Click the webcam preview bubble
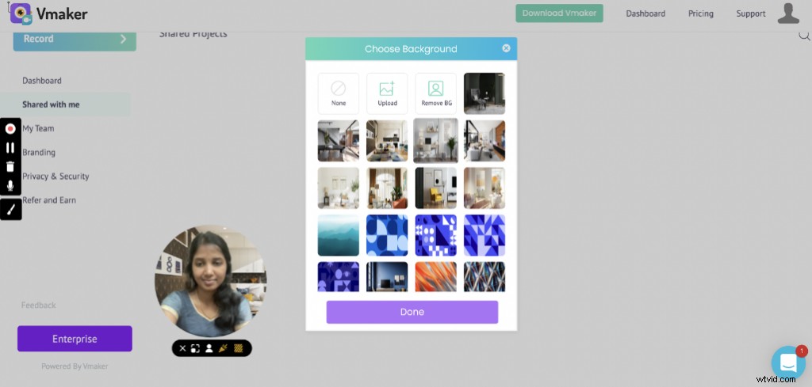This screenshot has height=387, width=812. pyautogui.click(x=211, y=281)
